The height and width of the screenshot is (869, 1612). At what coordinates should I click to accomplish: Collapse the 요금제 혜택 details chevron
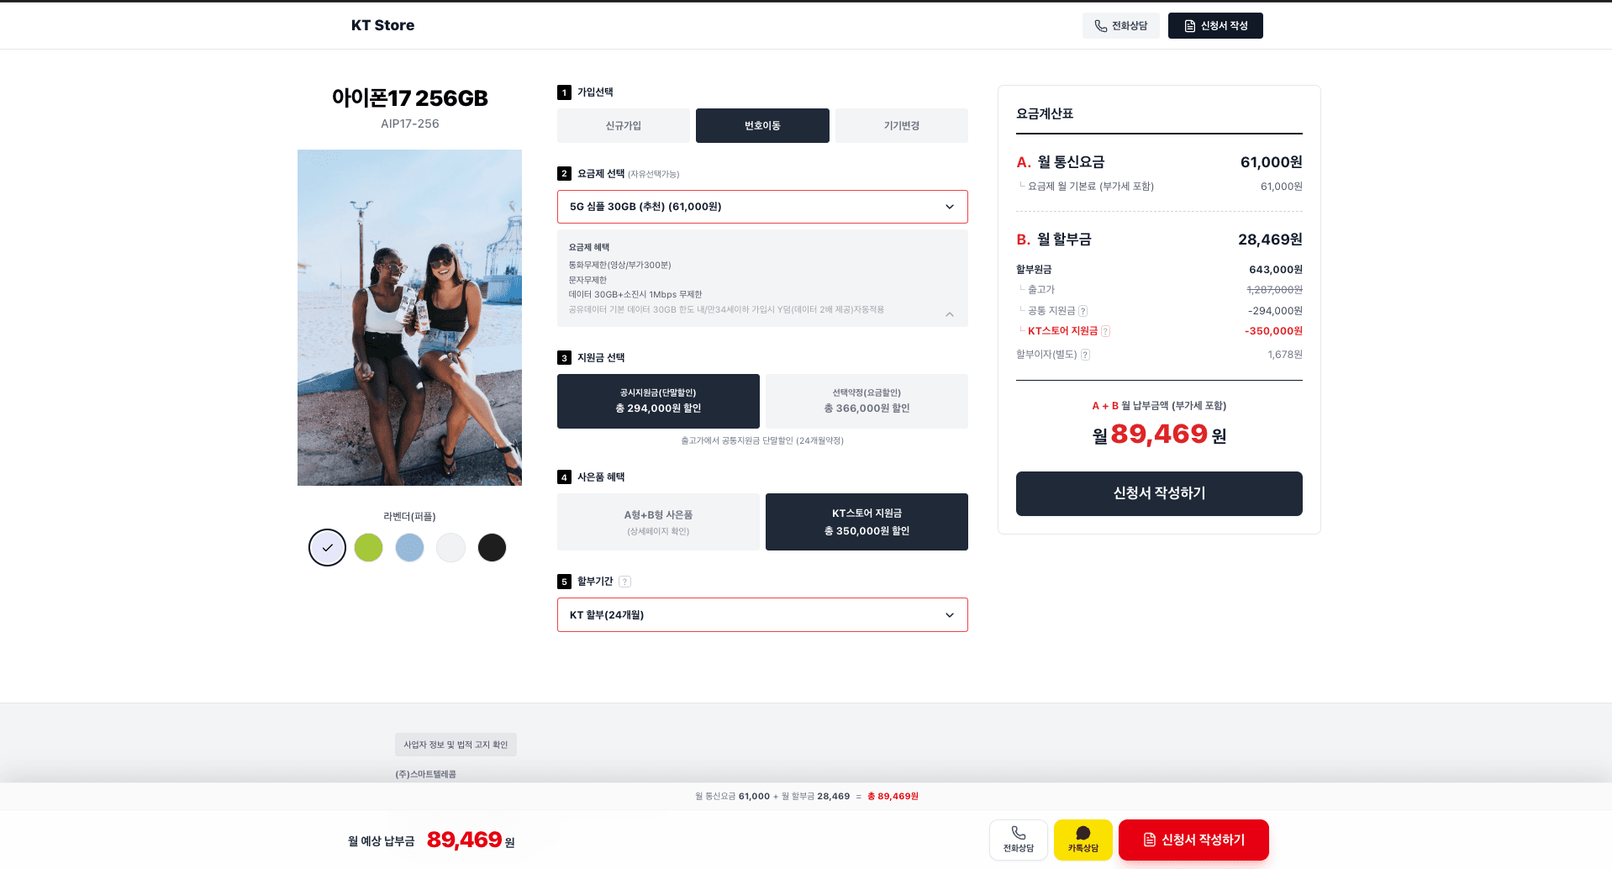pyautogui.click(x=950, y=314)
